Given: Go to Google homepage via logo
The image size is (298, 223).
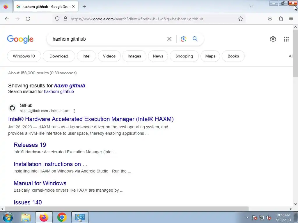Looking at the screenshot, I should (20, 39).
